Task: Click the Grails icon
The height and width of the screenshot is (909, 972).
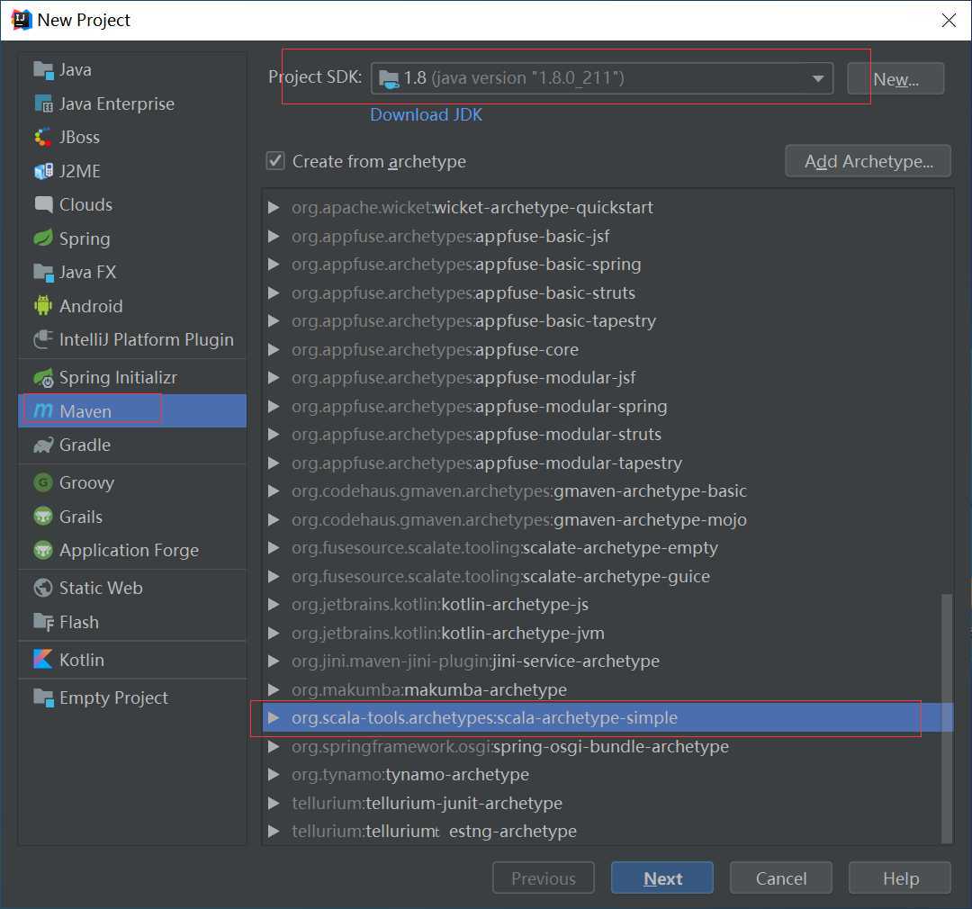Action: 43,516
